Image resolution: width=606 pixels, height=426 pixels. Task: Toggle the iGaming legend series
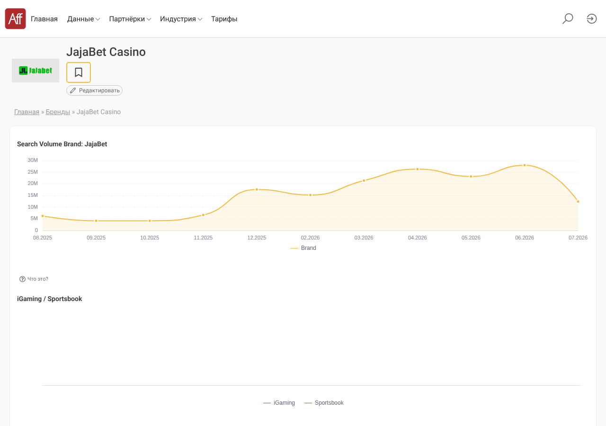(x=279, y=403)
